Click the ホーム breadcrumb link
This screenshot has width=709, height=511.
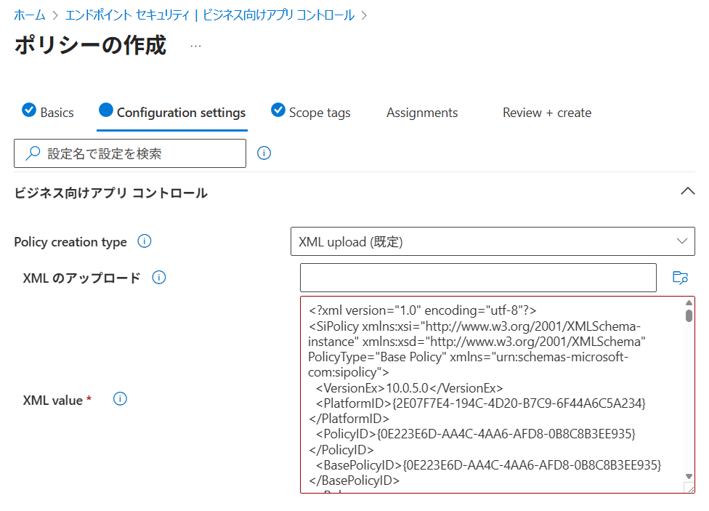tap(29, 15)
